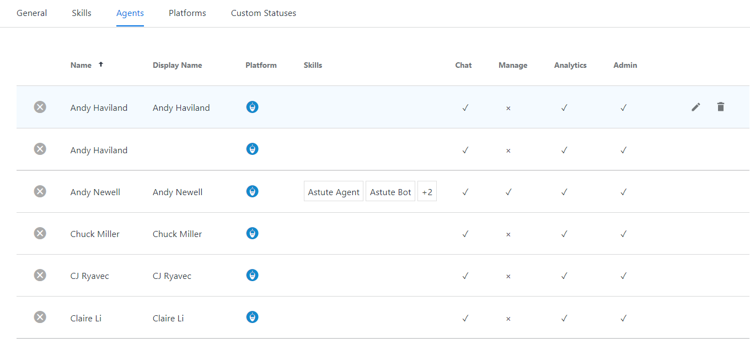
Task: Click the Astute Agent skill tag
Action: click(333, 192)
